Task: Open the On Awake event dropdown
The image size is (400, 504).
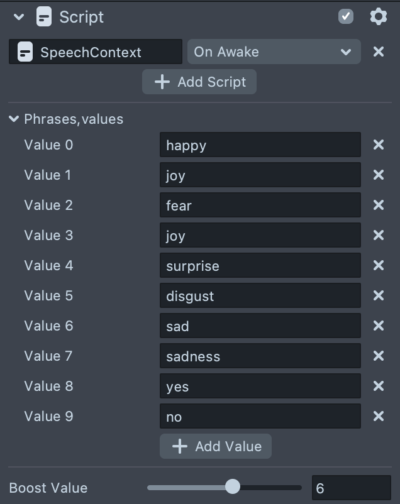Action: coord(274,52)
